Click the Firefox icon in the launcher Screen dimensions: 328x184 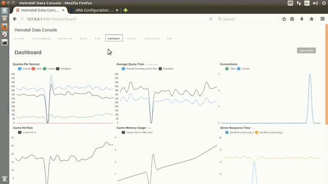(x=5, y=27)
